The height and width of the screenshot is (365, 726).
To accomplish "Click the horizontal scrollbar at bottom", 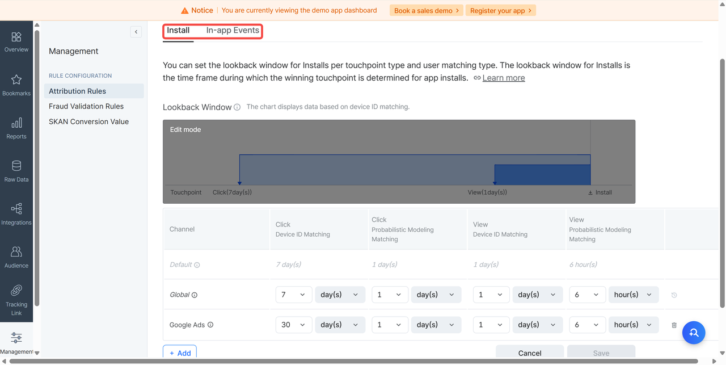I will tap(363, 361).
